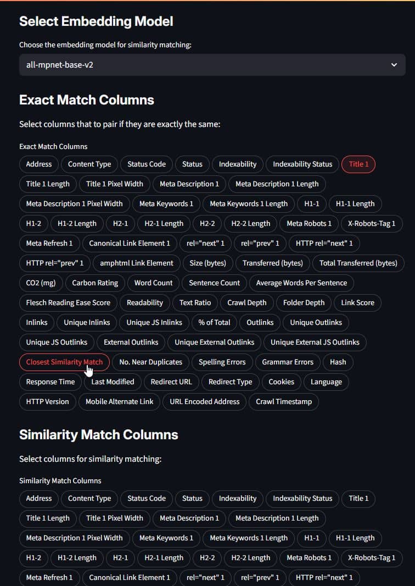Enable Address in Exact Match Columns
415x586 pixels.
(39, 164)
